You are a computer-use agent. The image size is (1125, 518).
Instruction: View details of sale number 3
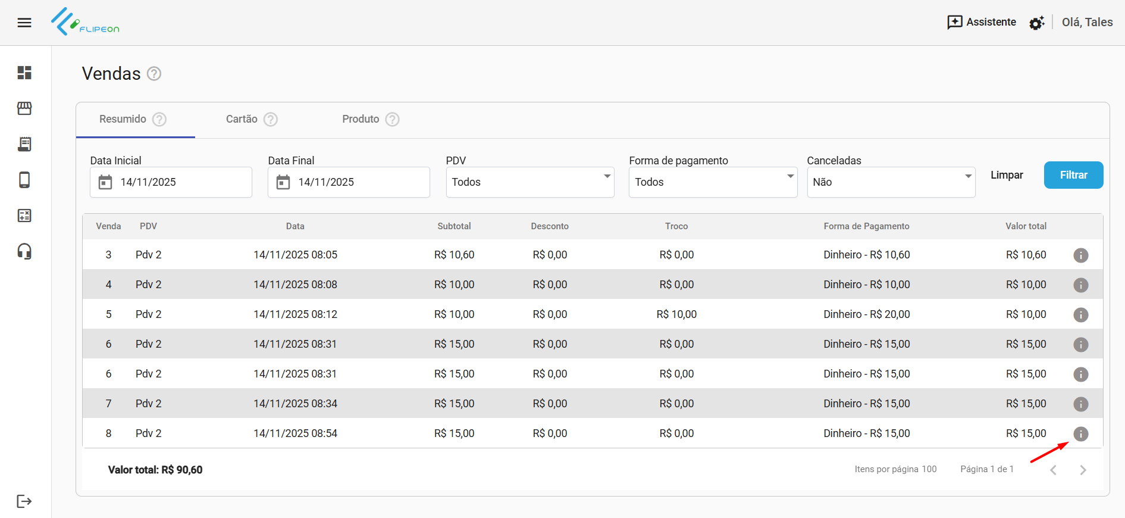point(1080,255)
